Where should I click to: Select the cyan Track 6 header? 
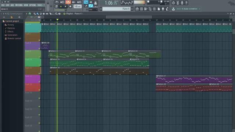[x=33, y=27]
